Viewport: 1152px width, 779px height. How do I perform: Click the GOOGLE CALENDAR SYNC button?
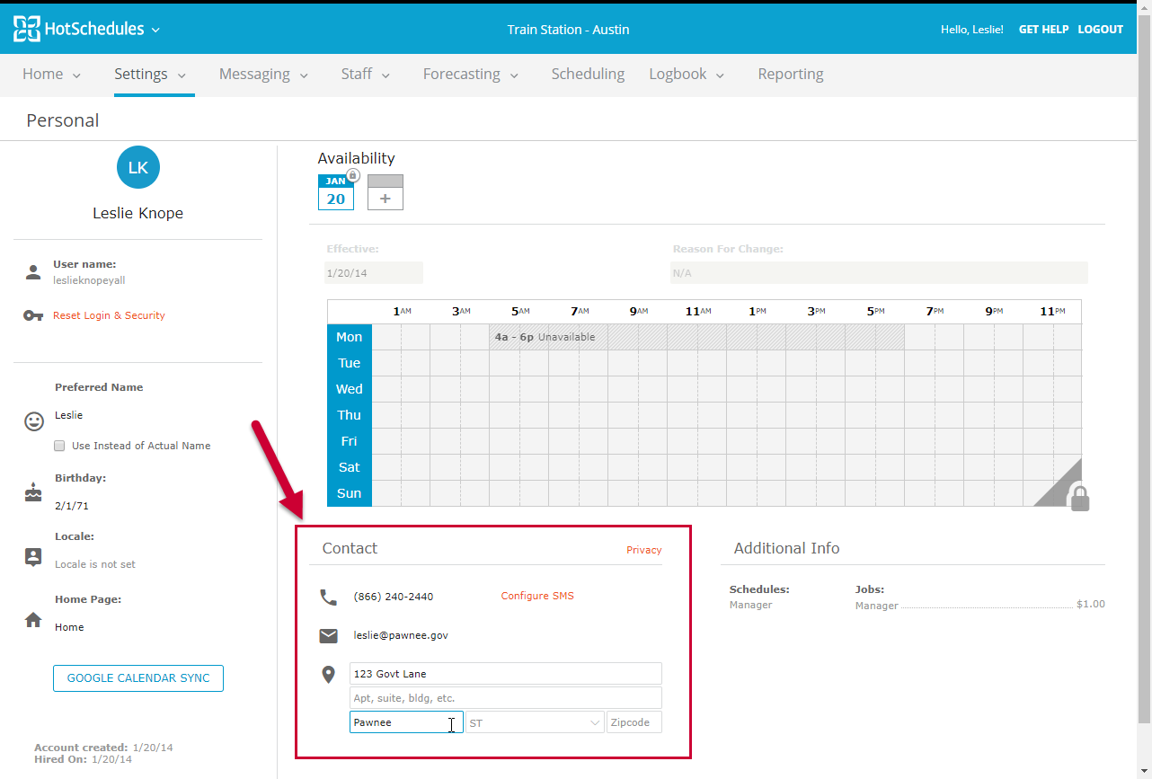[x=137, y=678]
